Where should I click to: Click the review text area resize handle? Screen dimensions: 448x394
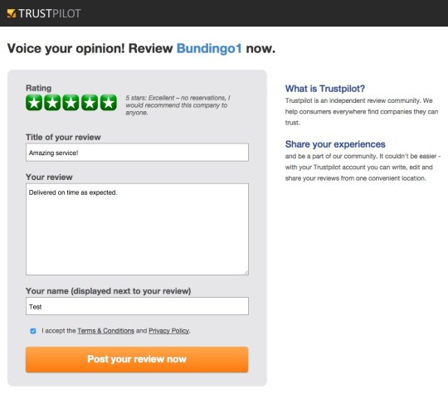(246, 273)
